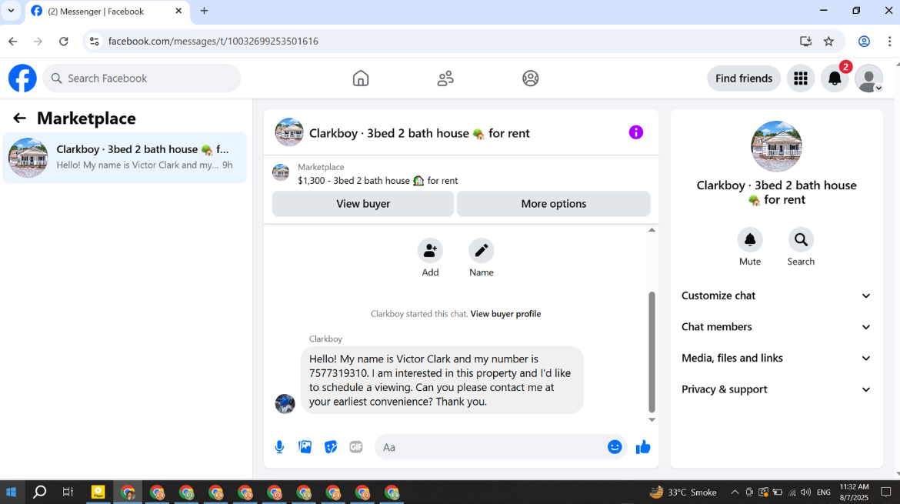Choose a sticker icon
This screenshot has width=900, height=504.
coord(331,447)
